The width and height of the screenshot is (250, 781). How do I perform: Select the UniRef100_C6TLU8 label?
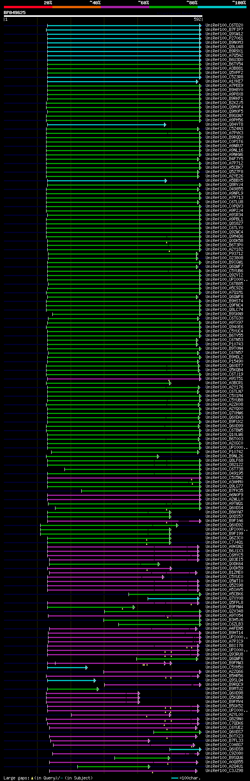pos(224,202)
